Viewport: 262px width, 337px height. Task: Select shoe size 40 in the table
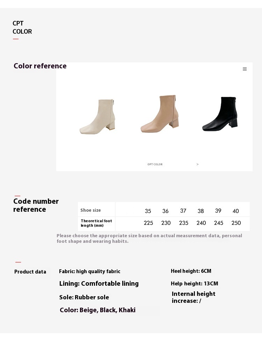tap(236, 211)
